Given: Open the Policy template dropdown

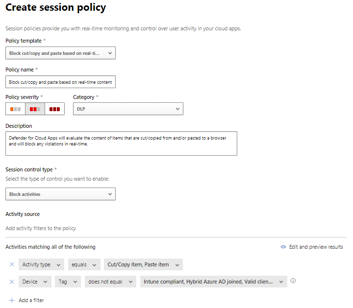Looking at the screenshot, I should (x=60, y=53).
